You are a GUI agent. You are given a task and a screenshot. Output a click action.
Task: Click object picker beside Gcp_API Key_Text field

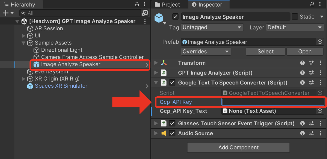(320, 111)
